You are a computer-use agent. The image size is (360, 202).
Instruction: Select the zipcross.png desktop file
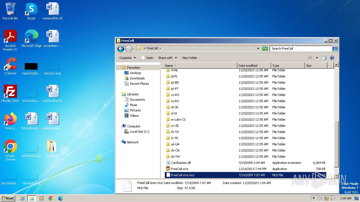click(52, 69)
